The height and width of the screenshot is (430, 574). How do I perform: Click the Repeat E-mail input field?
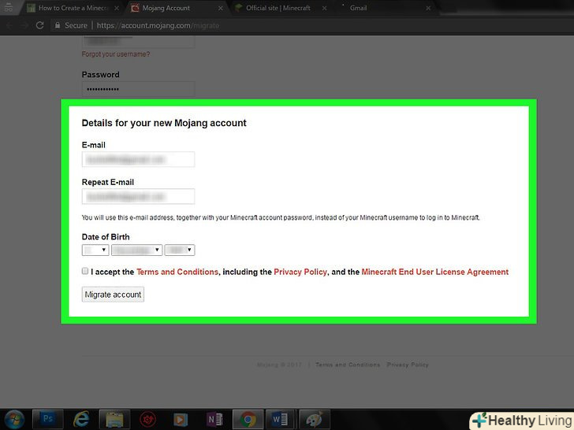click(139, 197)
